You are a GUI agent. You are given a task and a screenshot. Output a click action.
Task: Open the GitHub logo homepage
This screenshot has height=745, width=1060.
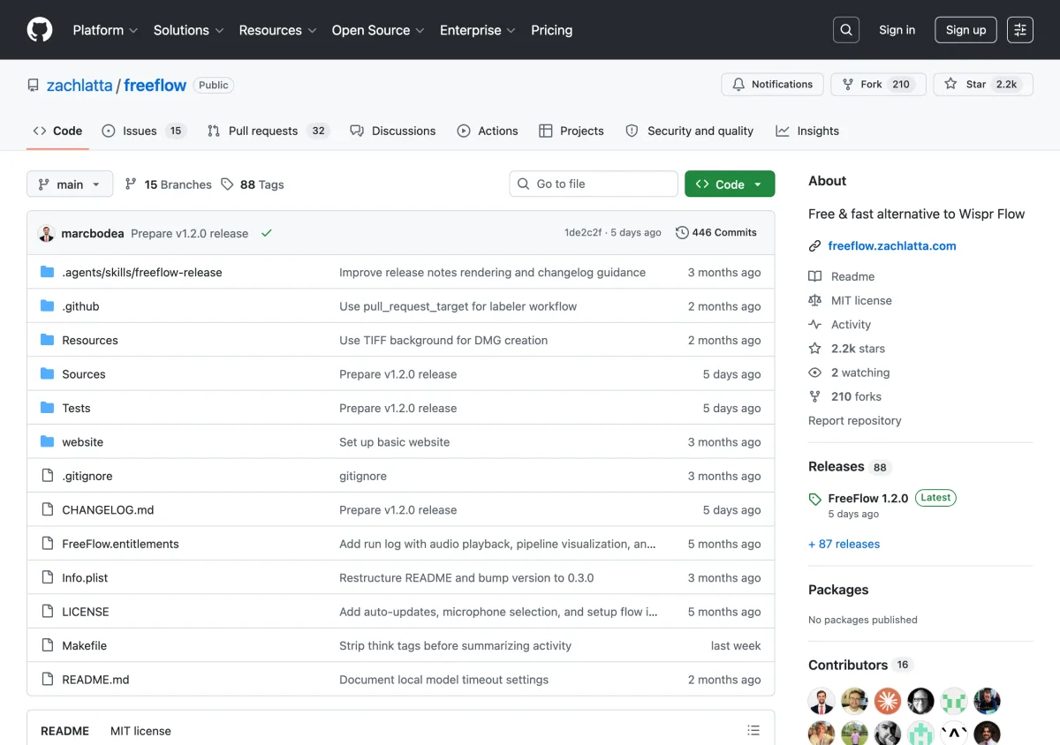click(x=40, y=30)
